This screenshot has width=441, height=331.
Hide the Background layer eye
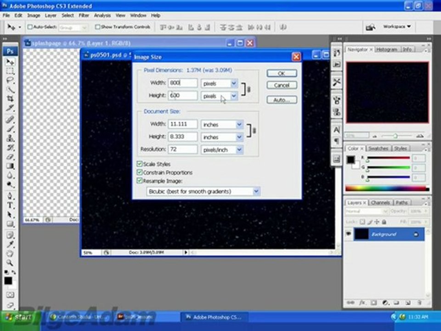349,234
